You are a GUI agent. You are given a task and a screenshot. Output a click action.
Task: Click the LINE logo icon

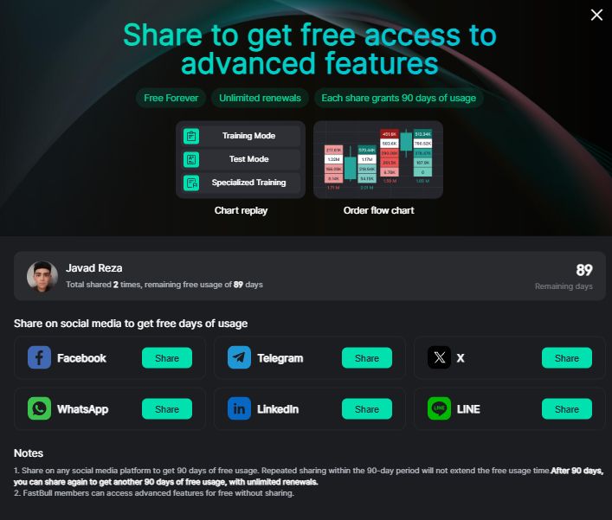coord(439,409)
